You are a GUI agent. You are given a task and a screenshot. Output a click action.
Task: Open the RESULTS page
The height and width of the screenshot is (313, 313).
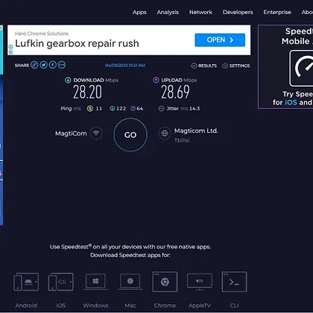[204, 66]
